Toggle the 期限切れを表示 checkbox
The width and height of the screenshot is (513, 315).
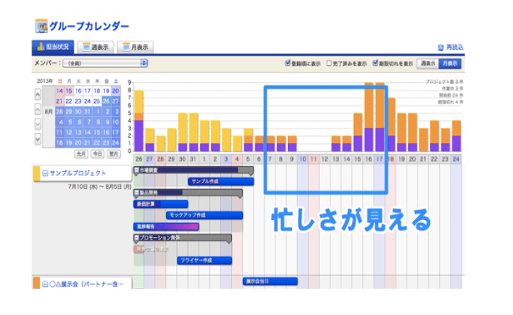tap(375, 63)
